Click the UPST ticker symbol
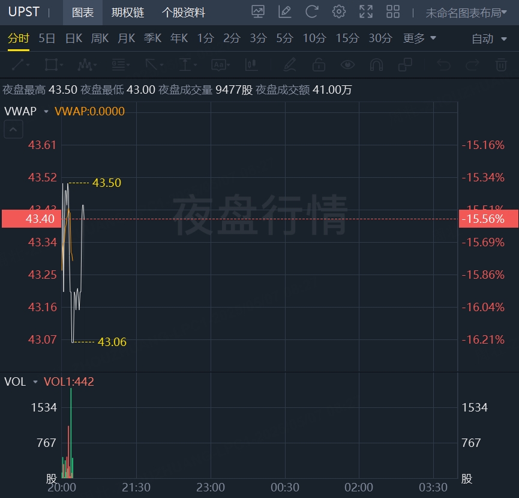 pyautogui.click(x=24, y=12)
